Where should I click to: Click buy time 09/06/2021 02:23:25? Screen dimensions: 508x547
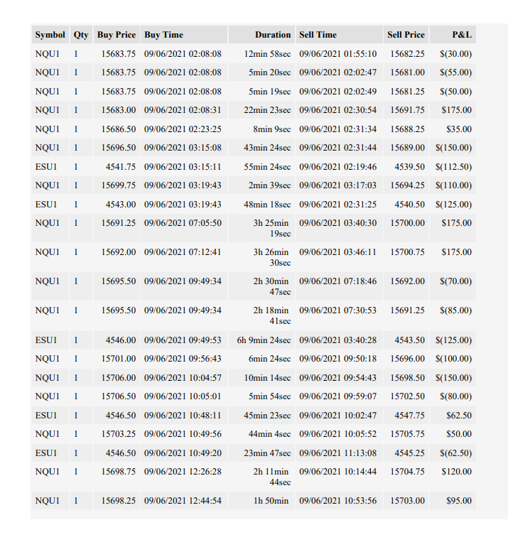click(183, 129)
